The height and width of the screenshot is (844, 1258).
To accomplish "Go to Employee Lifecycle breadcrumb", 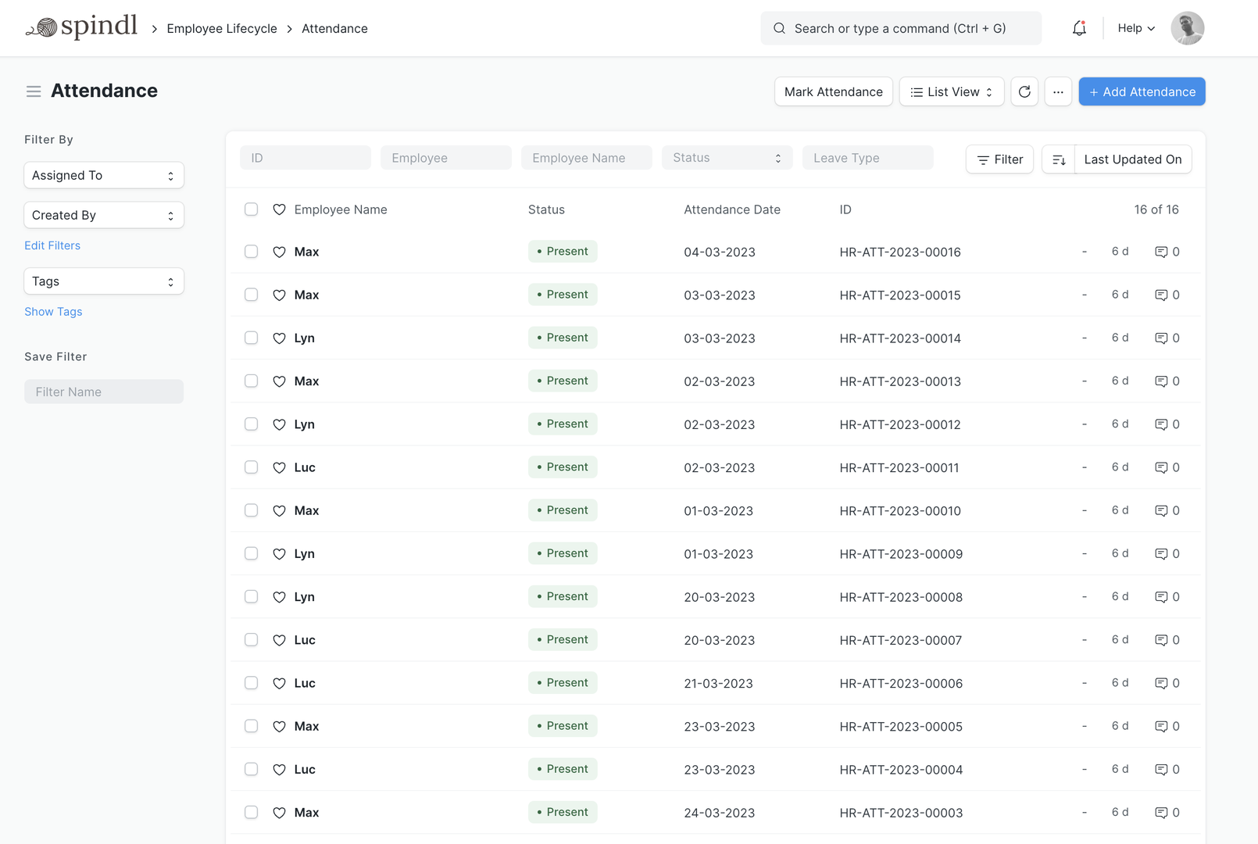I will click(222, 28).
